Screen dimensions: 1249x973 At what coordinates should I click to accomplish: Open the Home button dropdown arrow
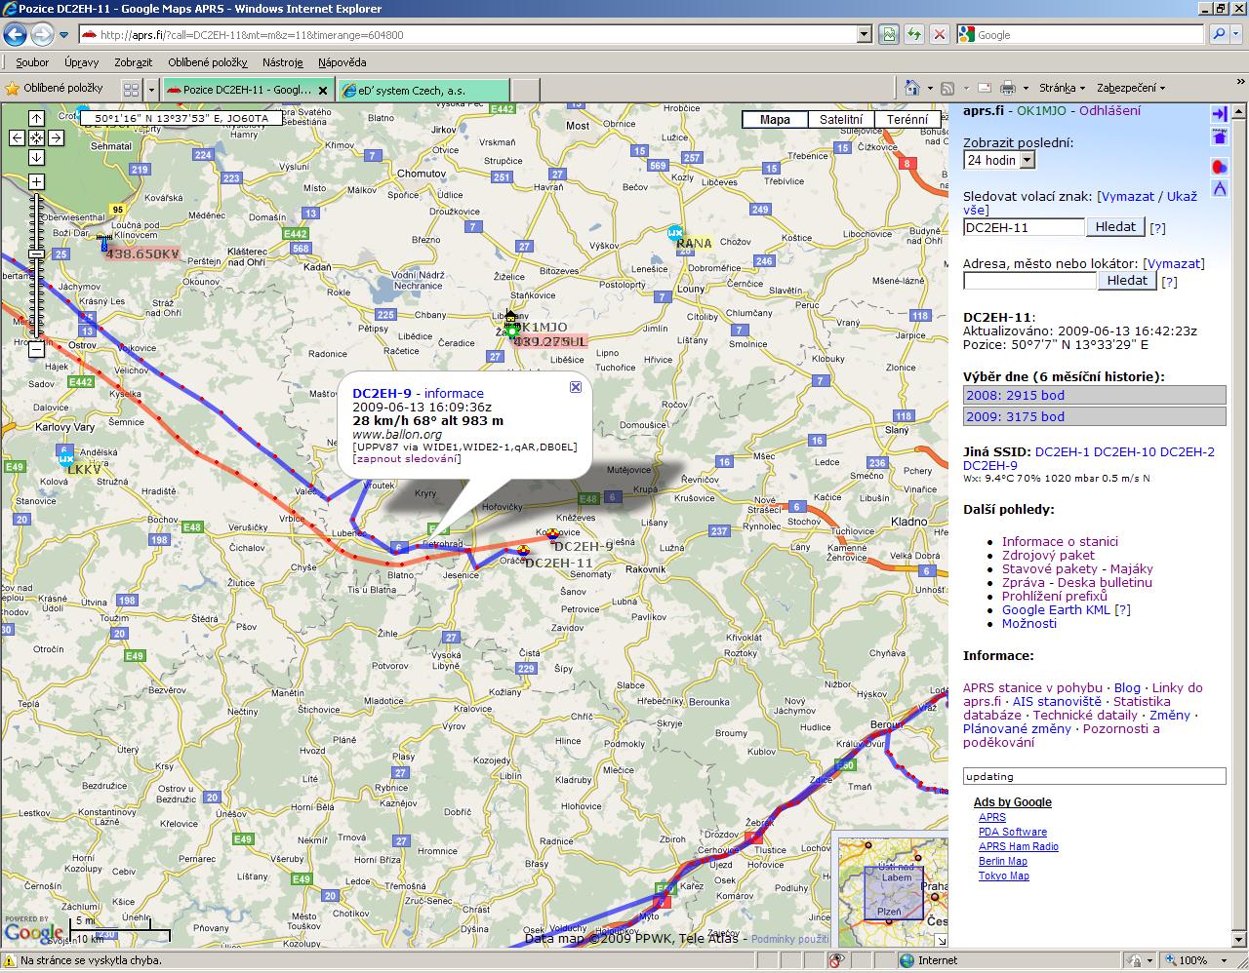click(x=929, y=88)
